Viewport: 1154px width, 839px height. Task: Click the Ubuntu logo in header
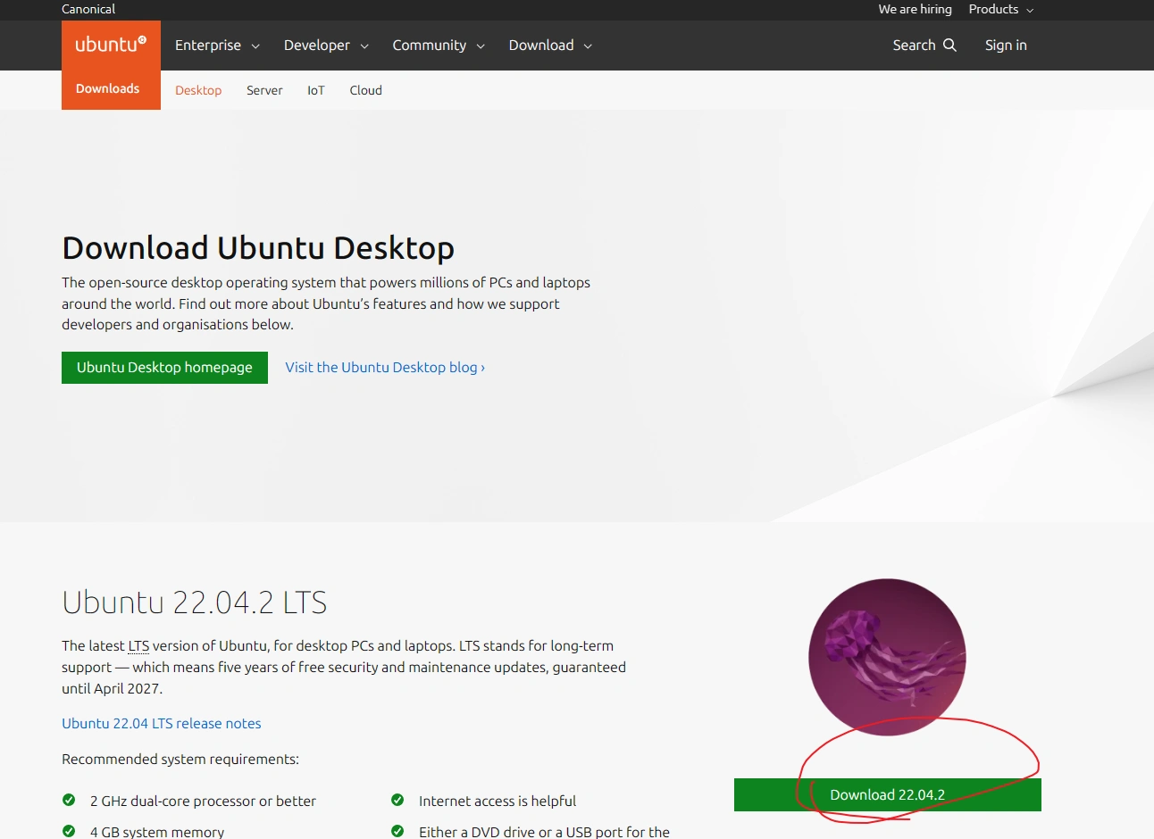coord(111,45)
